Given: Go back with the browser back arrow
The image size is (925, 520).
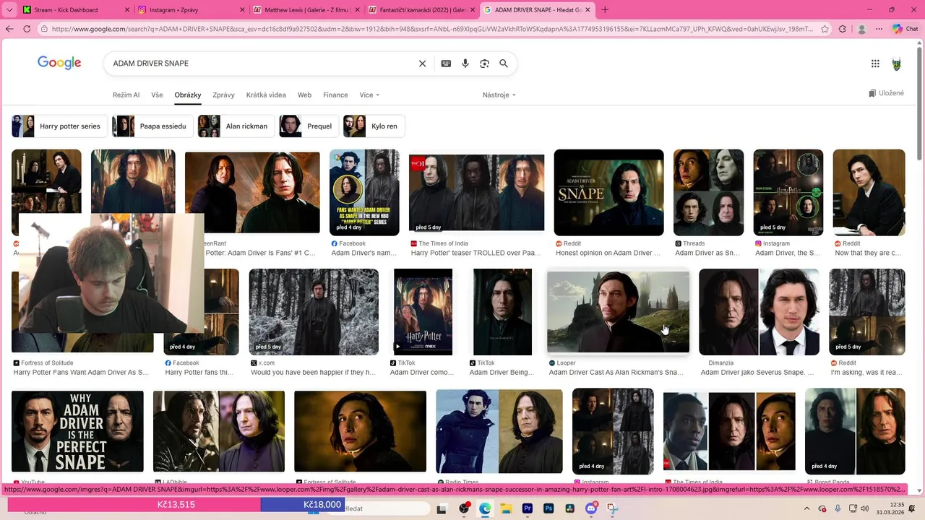Looking at the screenshot, I should click(x=9, y=29).
